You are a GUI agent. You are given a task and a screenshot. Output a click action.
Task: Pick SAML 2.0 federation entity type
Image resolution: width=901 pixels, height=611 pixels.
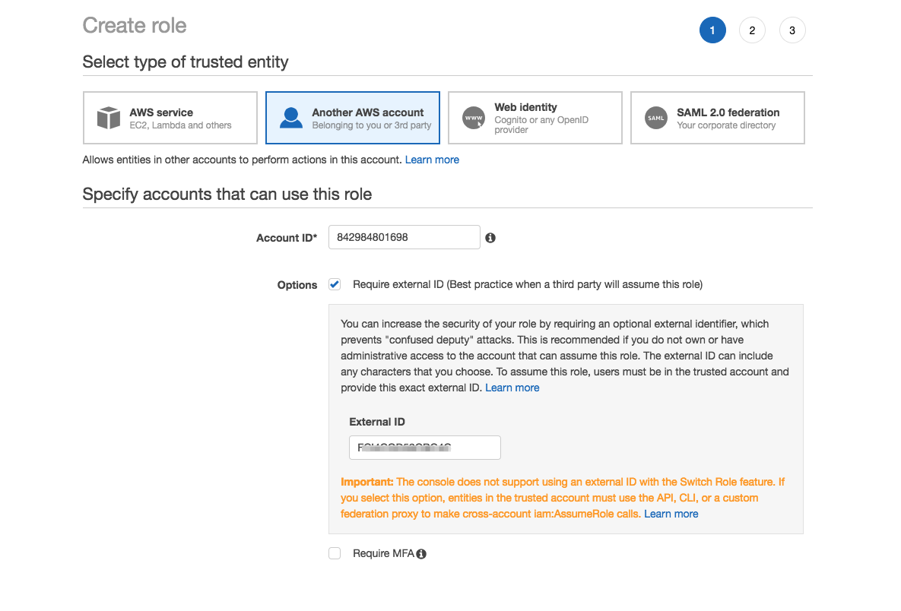pos(718,118)
